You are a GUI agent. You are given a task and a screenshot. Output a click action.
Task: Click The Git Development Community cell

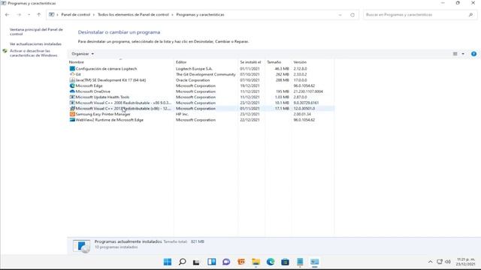[x=205, y=74]
